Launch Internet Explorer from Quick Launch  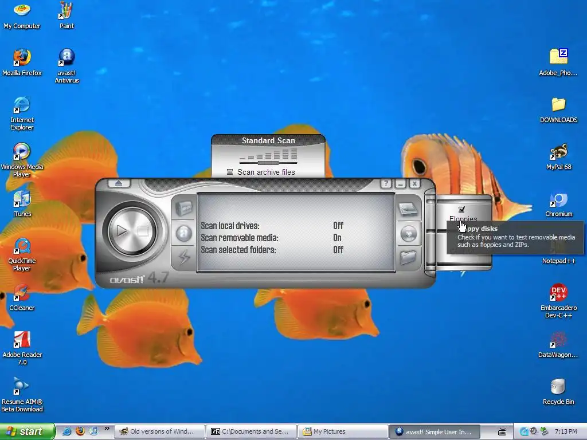point(67,431)
